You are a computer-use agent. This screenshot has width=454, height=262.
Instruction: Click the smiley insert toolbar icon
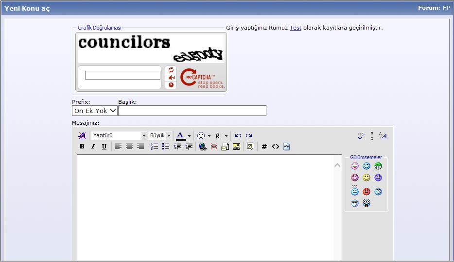[x=201, y=135]
